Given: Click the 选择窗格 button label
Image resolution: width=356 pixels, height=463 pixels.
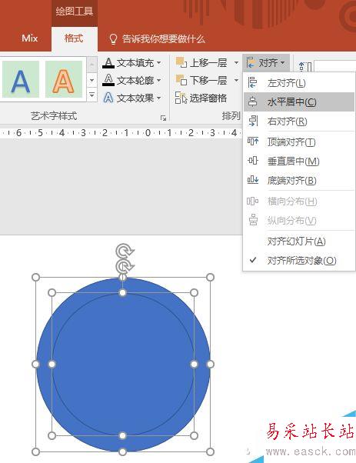Looking at the screenshot, I should 208,98.
